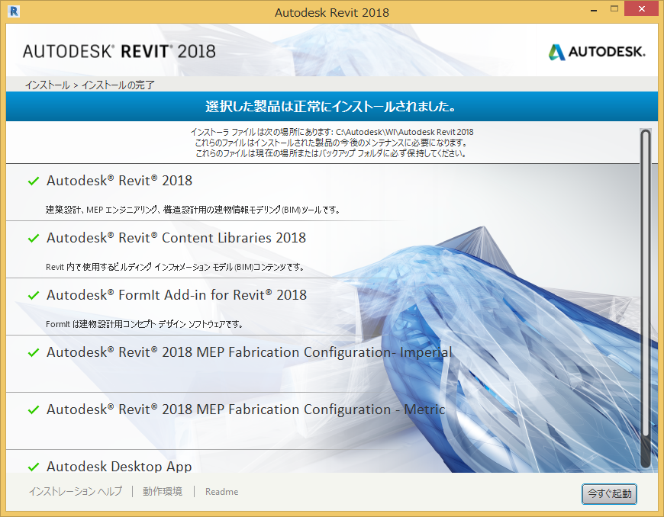Click the checkmark beside Autodesk Desktop App
The width and height of the screenshot is (664, 517).
click(x=34, y=467)
